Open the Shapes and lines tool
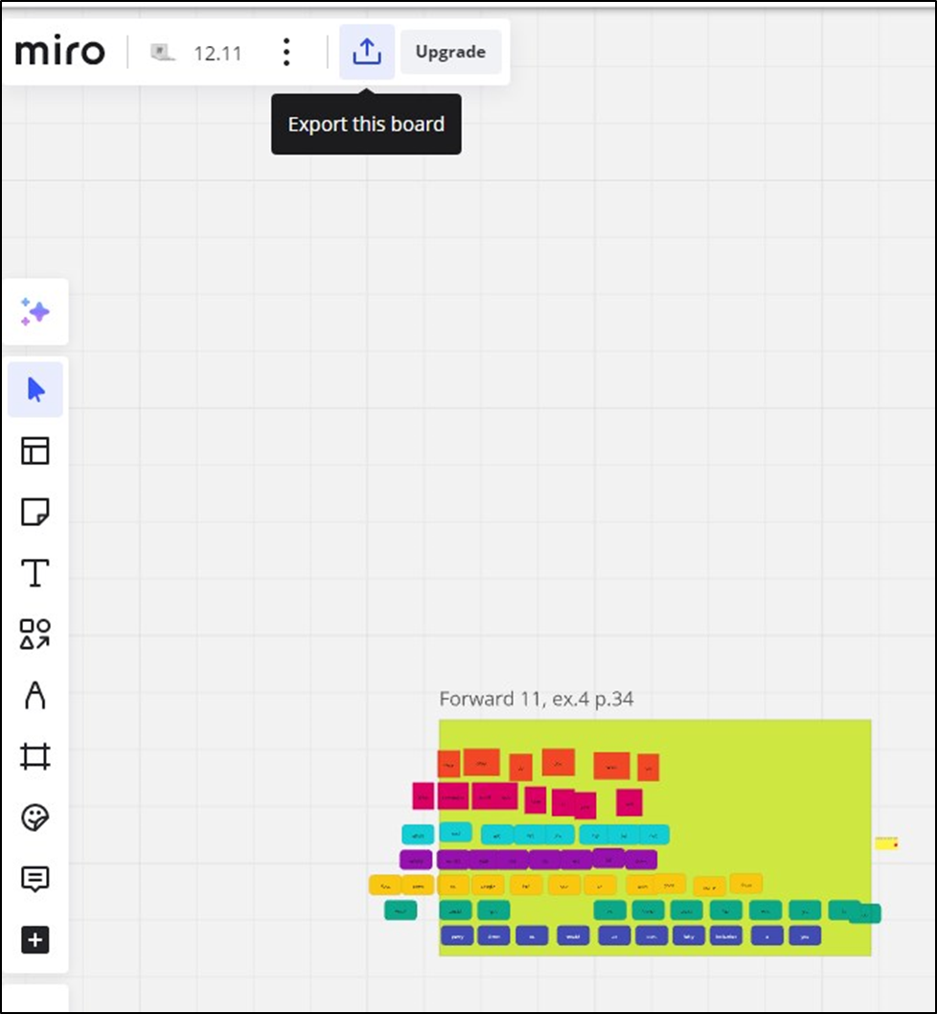The width and height of the screenshot is (937, 1014). click(34, 634)
